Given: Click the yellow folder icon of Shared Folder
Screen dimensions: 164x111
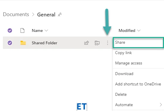Looking at the screenshot, I should [23, 43].
